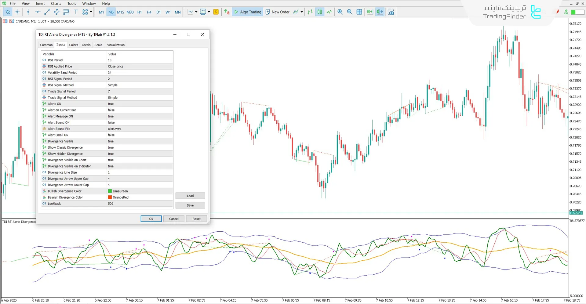Zoom in on the chart

[340, 12]
